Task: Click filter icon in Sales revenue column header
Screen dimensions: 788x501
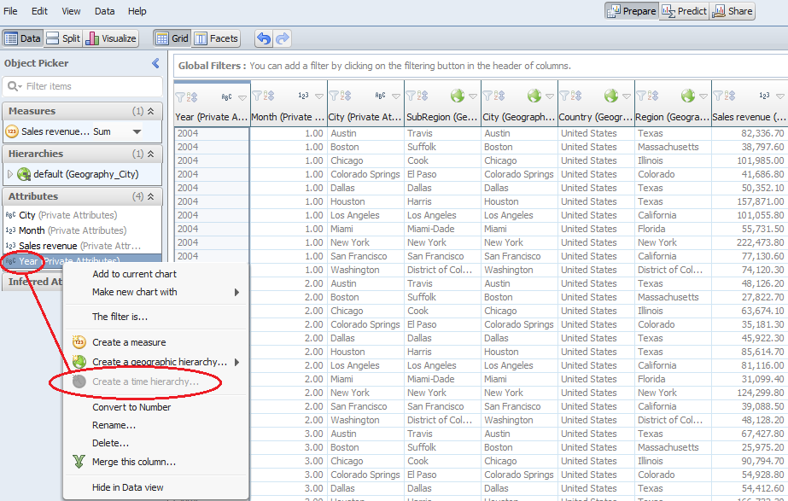Action: 718,96
